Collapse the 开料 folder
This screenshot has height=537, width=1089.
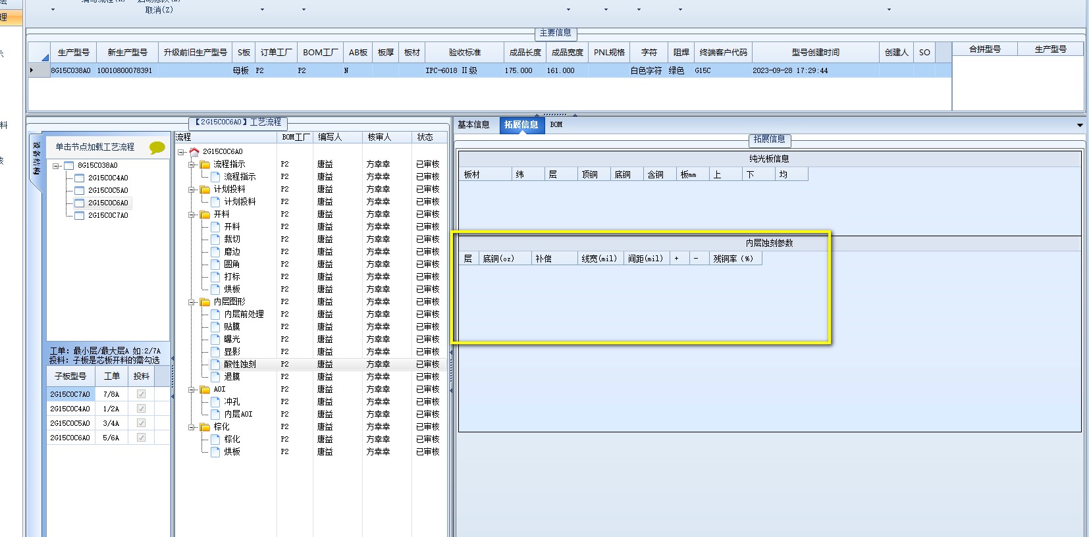[192, 215]
